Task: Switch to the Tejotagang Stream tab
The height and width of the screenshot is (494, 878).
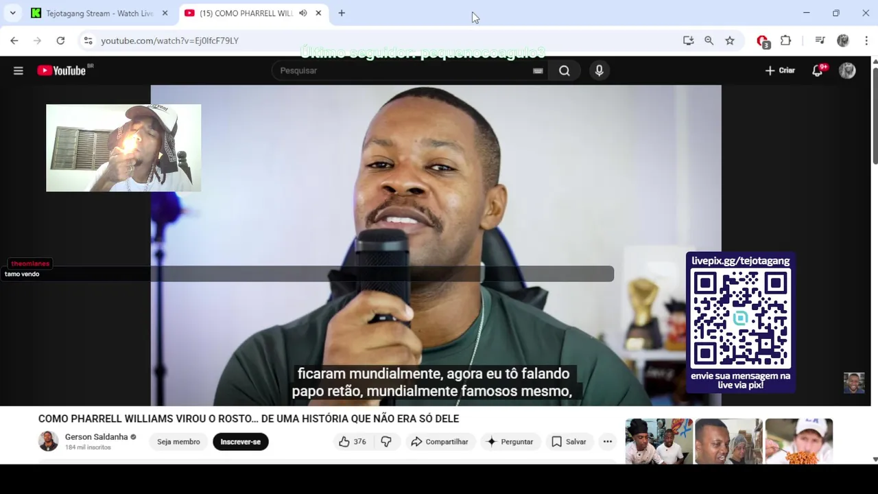Action: point(98,13)
